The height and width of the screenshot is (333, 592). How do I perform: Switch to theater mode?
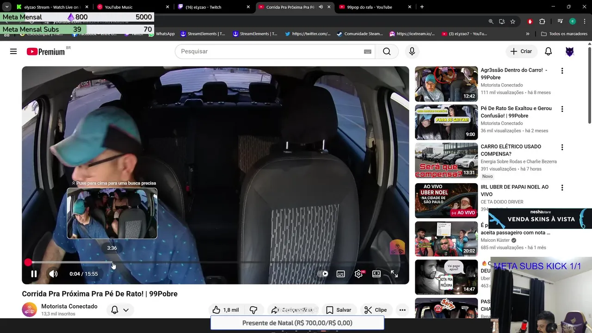(376, 274)
